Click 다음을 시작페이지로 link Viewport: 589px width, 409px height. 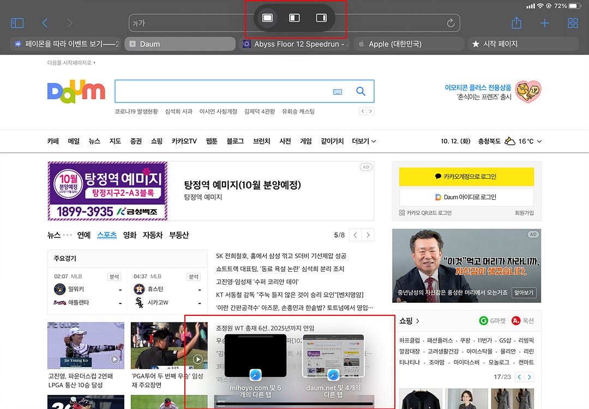[x=71, y=63]
